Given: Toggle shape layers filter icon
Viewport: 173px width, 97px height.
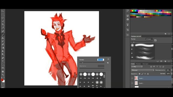Looking at the screenshot, I should coord(160,67).
